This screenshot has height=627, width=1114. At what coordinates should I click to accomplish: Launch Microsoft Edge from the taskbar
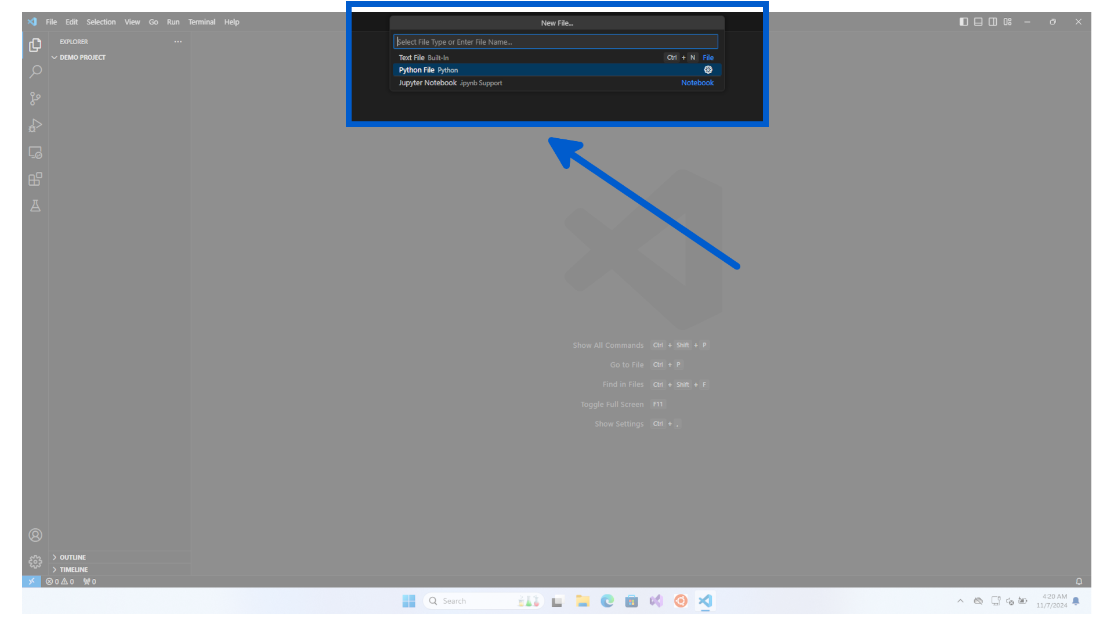click(x=607, y=601)
